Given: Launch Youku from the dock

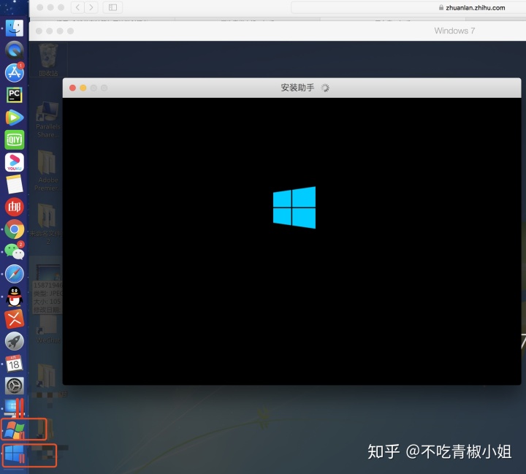Looking at the screenshot, I should coord(15,162).
